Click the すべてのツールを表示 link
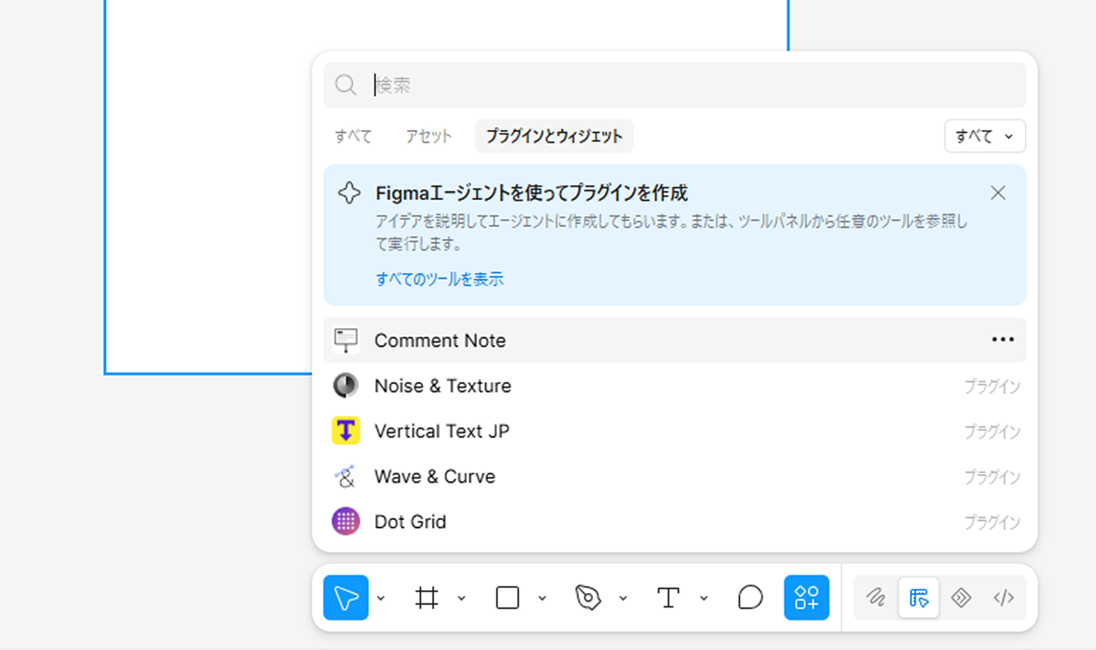 coord(440,279)
